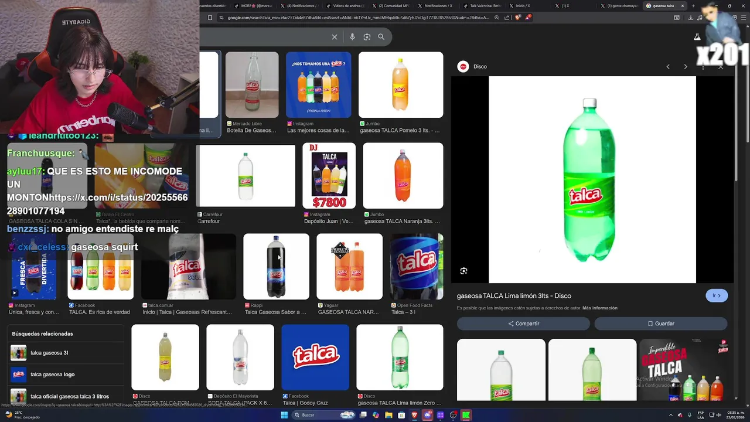Click the Guardar button
This screenshot has width=750, height=422.
(x=661, y=324)
